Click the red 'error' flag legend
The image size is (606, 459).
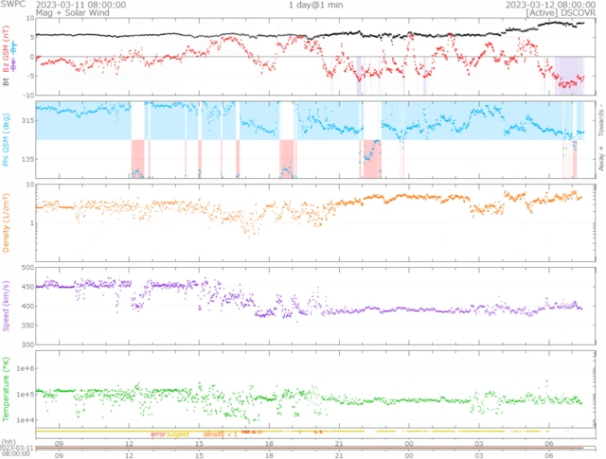[x=157, y=433]
